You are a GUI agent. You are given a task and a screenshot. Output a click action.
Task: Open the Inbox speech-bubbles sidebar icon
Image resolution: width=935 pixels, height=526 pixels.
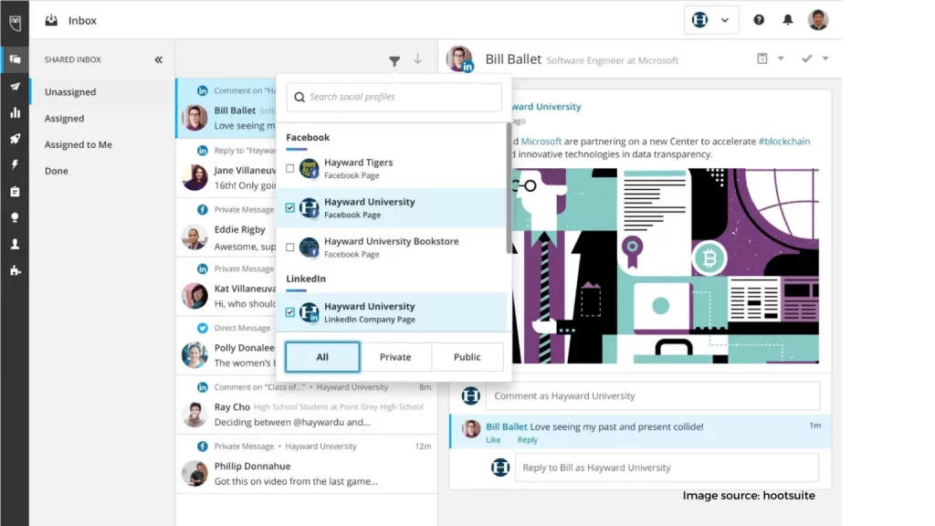tap(15, 59)
